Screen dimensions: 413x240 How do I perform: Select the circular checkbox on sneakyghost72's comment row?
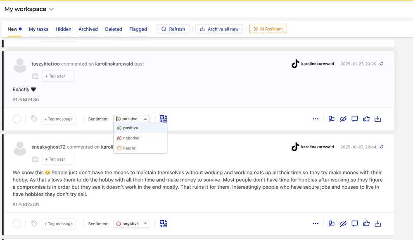click(17, 223)
